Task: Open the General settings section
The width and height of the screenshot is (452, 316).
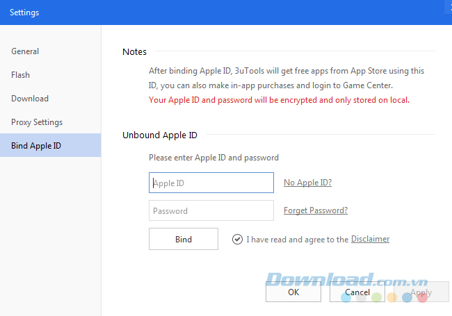Action: pyautogui.click(x=25, y=51)
